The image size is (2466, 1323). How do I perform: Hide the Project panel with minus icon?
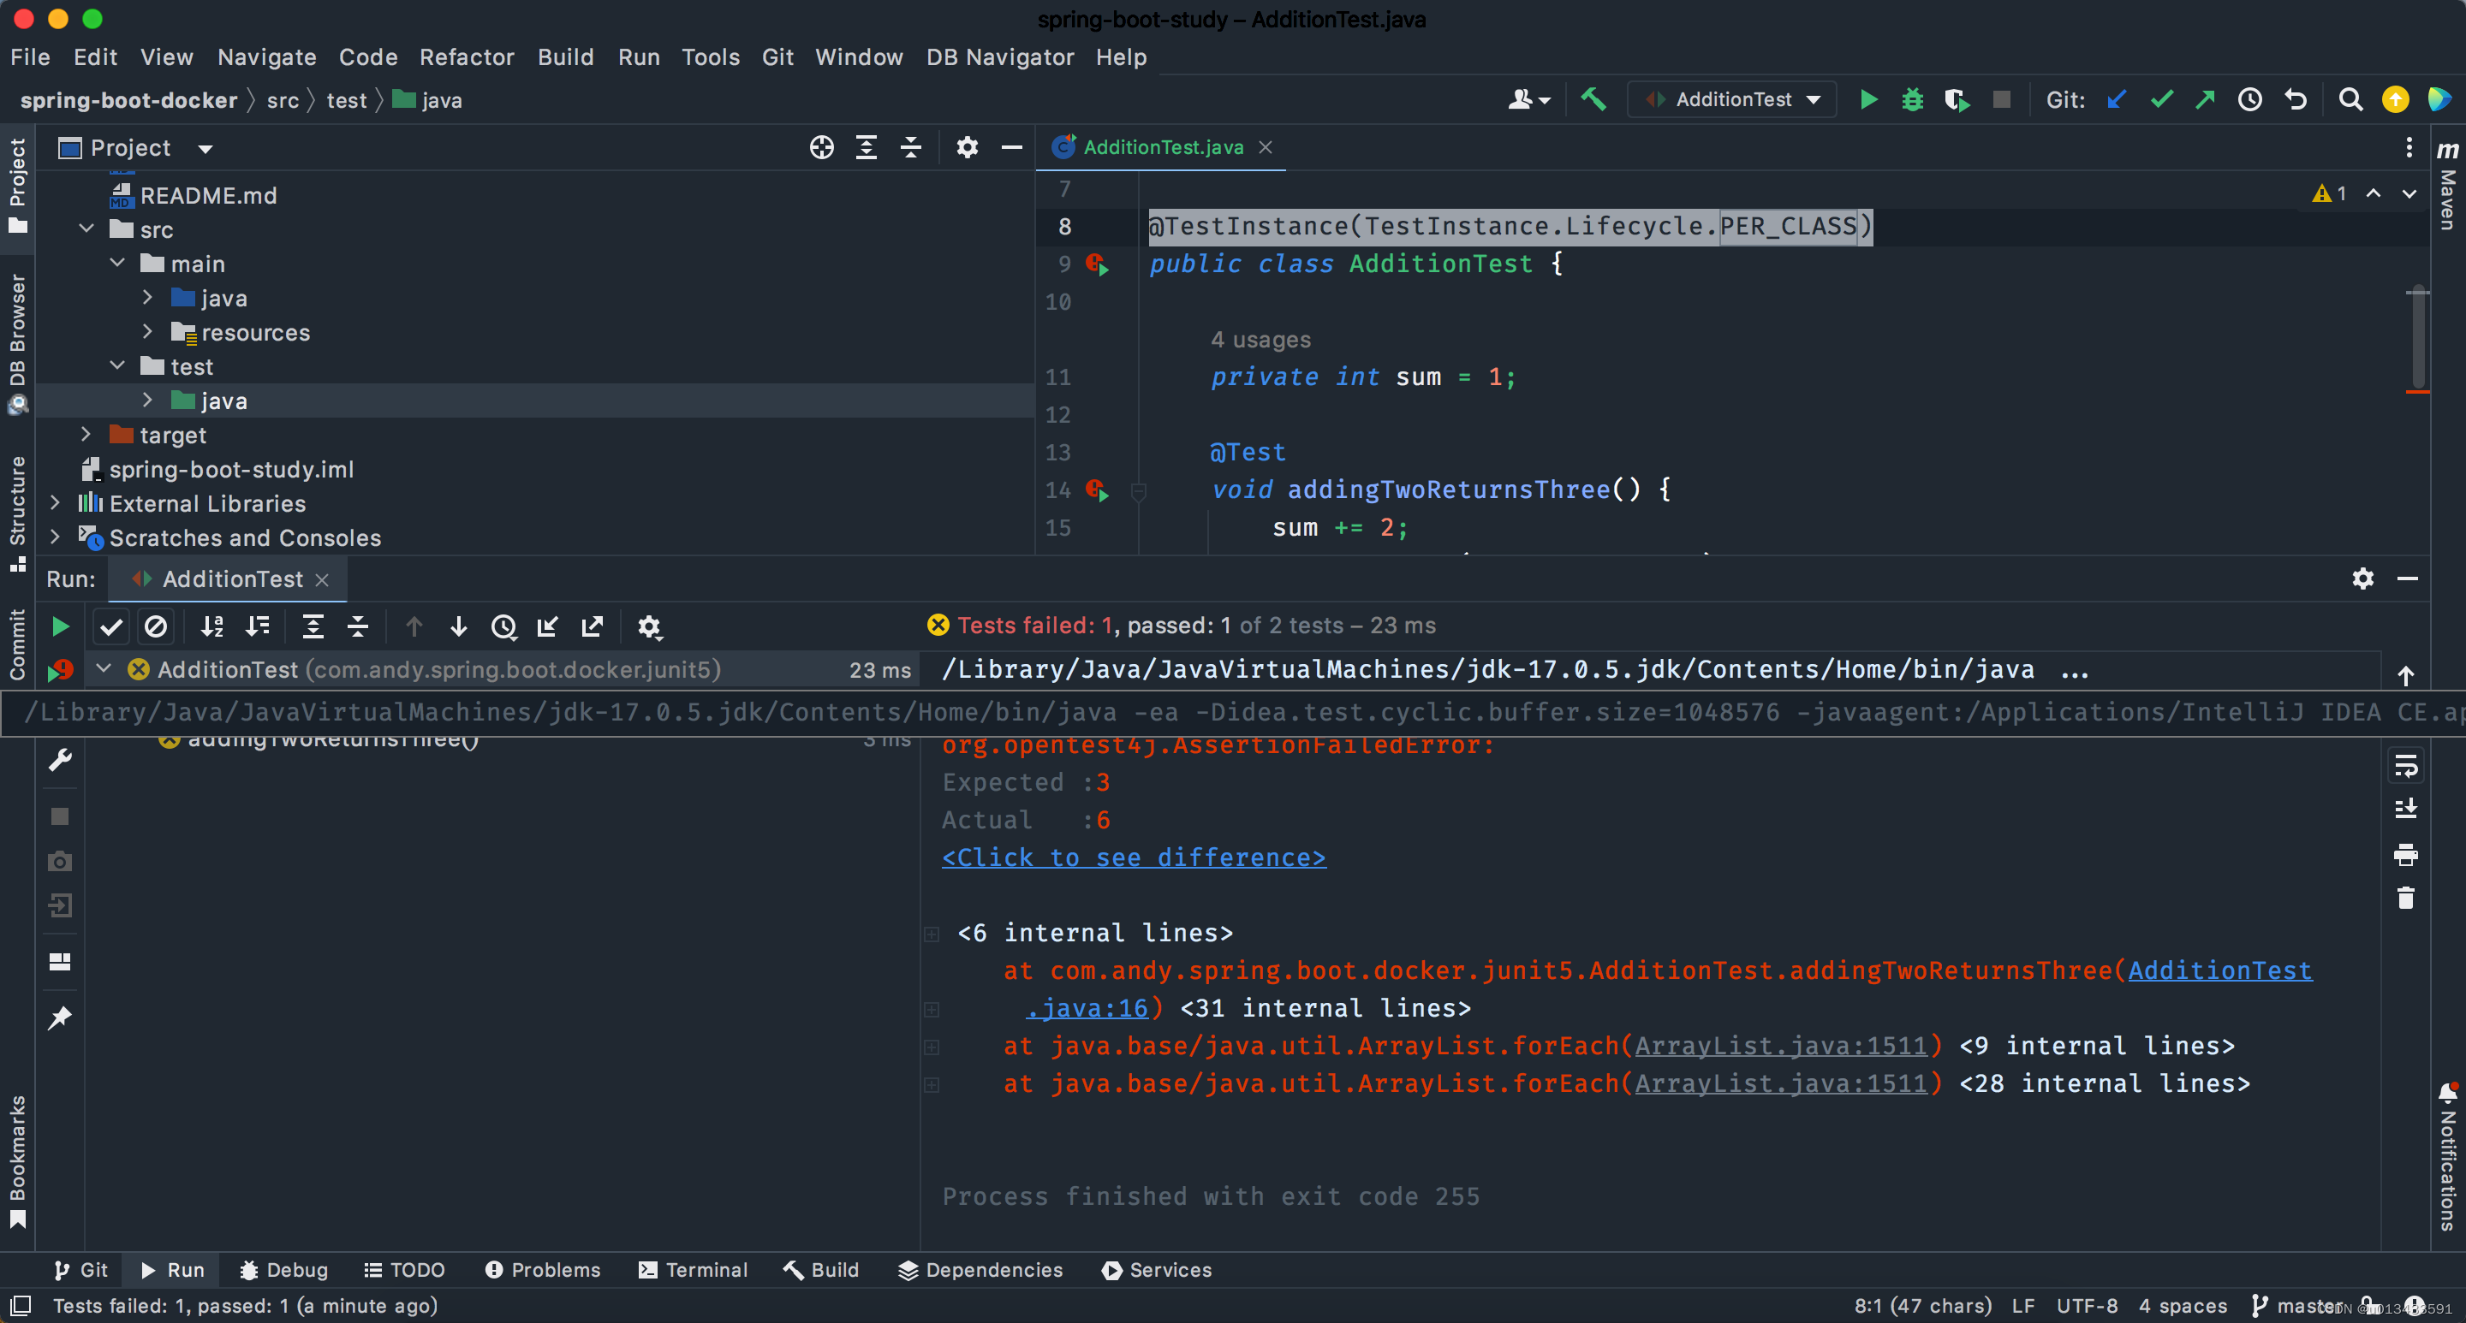(1012, 147)
